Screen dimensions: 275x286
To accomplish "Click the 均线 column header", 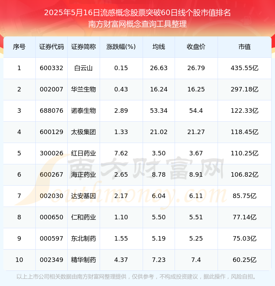I will click(x=159, y=47).
